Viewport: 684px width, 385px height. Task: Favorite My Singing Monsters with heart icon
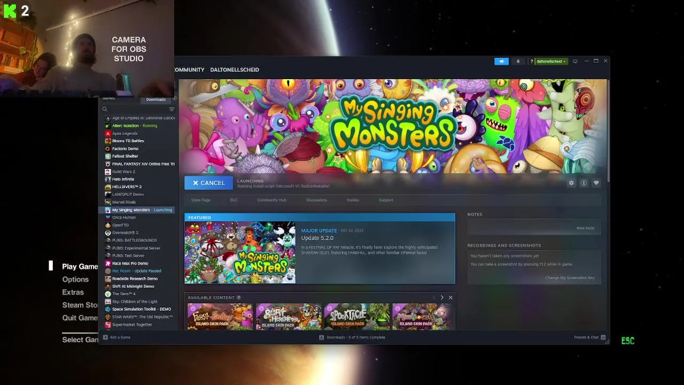click(596, 183)
